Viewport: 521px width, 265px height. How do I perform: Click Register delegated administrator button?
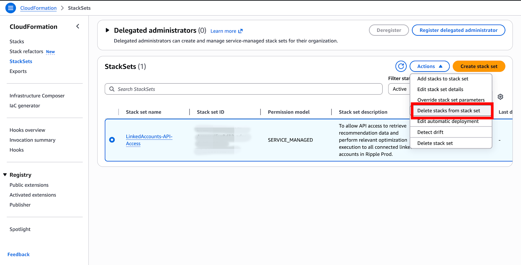[458, 30]
